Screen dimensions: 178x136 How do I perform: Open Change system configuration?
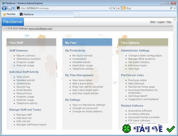point(145,56)
